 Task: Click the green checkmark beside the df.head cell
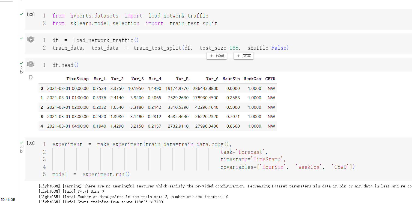[22, 63]
